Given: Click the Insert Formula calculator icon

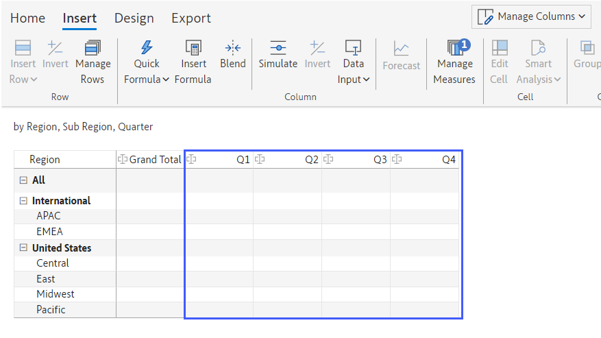Looking at the screenshot, I should pyautogui.click(x=193, y=48).
